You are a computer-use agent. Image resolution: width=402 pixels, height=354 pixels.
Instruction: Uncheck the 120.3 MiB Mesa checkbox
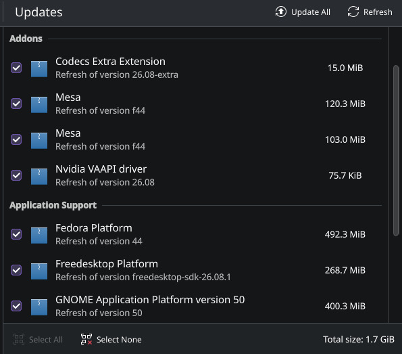pos(16,104)
